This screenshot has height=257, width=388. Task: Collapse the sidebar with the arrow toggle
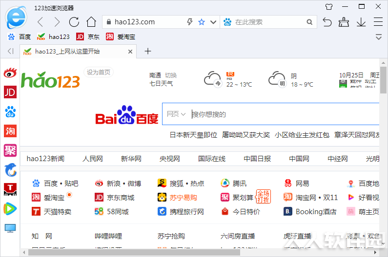[x=10, y=51]
